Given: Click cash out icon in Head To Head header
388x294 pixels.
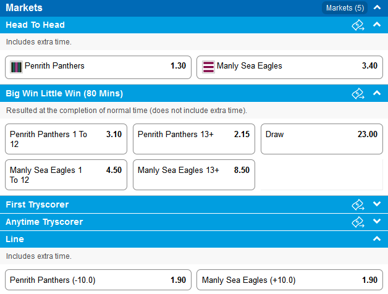Looking at the screenshot, I should click(358, 25).
